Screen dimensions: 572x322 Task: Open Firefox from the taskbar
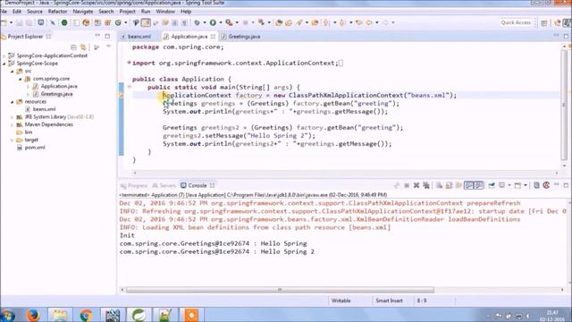33,315
